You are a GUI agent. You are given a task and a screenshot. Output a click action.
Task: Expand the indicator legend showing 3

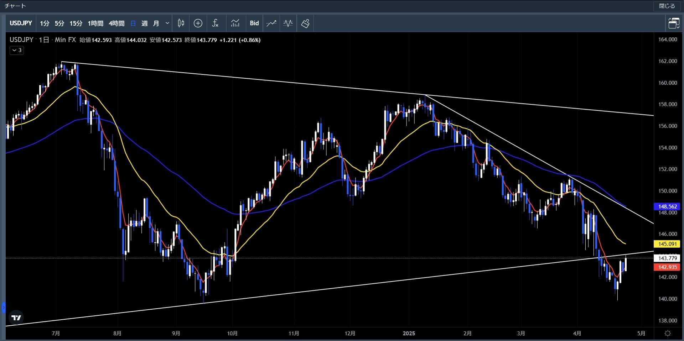(17, 50)
